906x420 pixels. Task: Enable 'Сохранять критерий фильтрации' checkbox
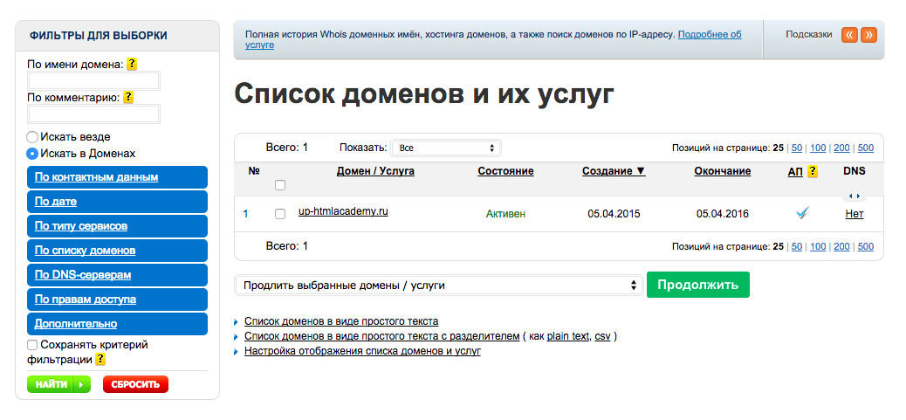pos(32,345)
